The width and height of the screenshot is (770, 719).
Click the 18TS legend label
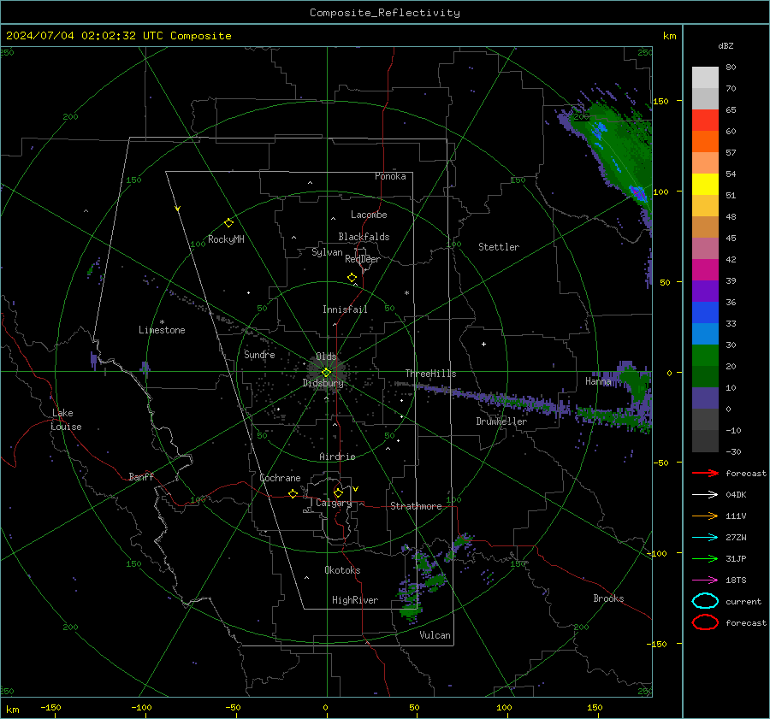[x=736, y=581]
